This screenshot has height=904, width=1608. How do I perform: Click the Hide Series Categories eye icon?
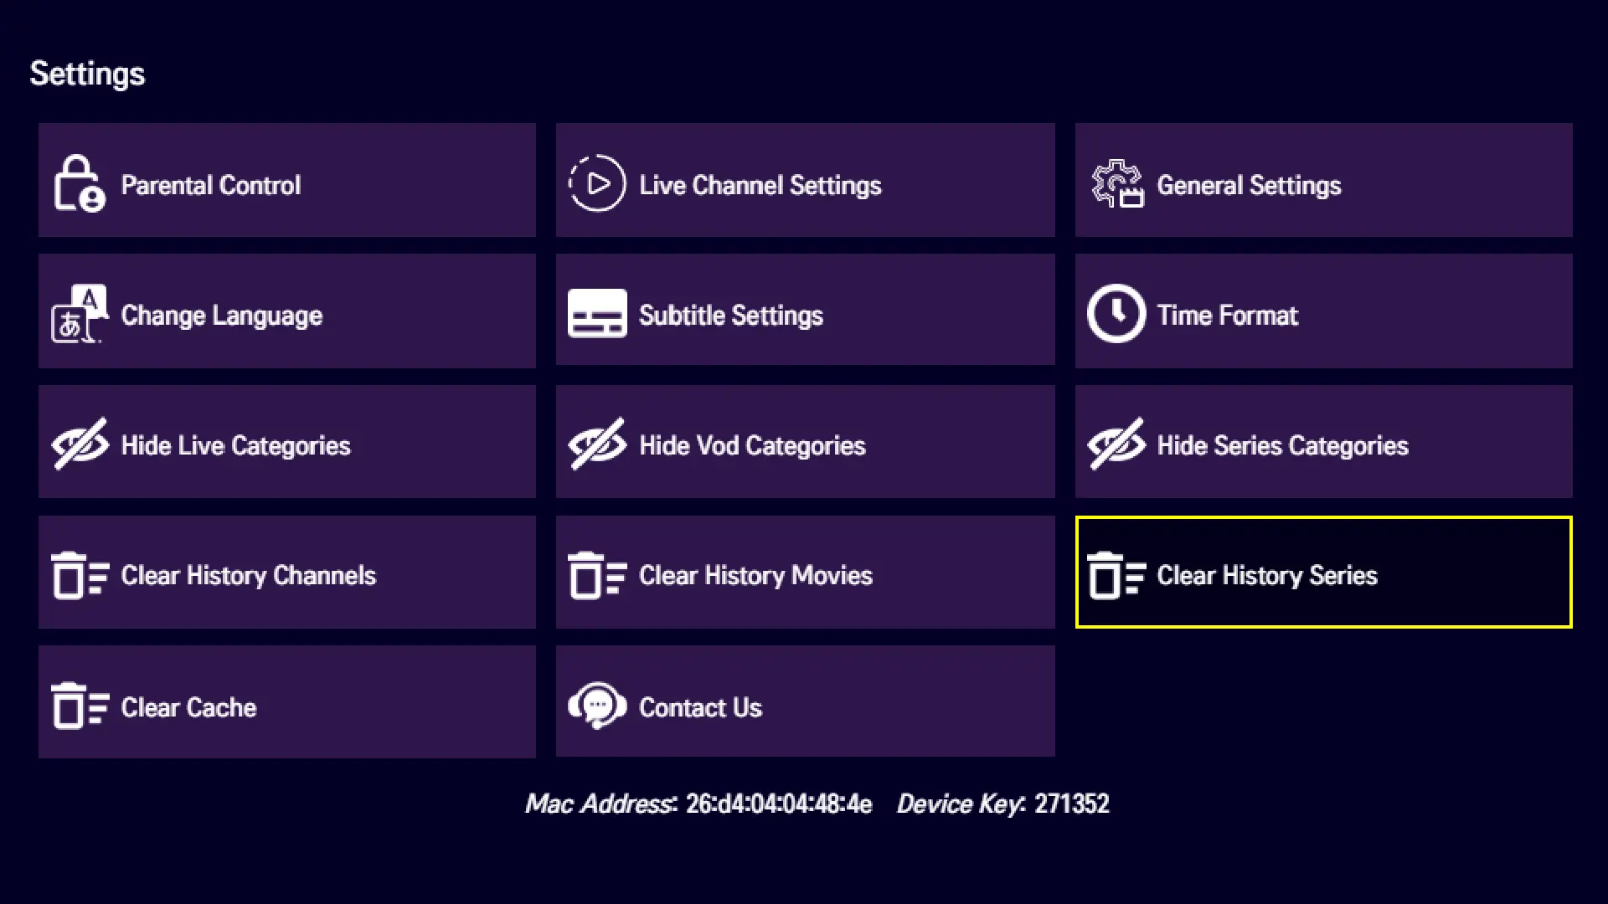[1116, 444]
